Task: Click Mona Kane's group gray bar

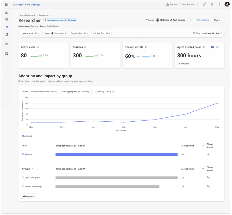Action: pyautogui.click(x=107, y=186)
